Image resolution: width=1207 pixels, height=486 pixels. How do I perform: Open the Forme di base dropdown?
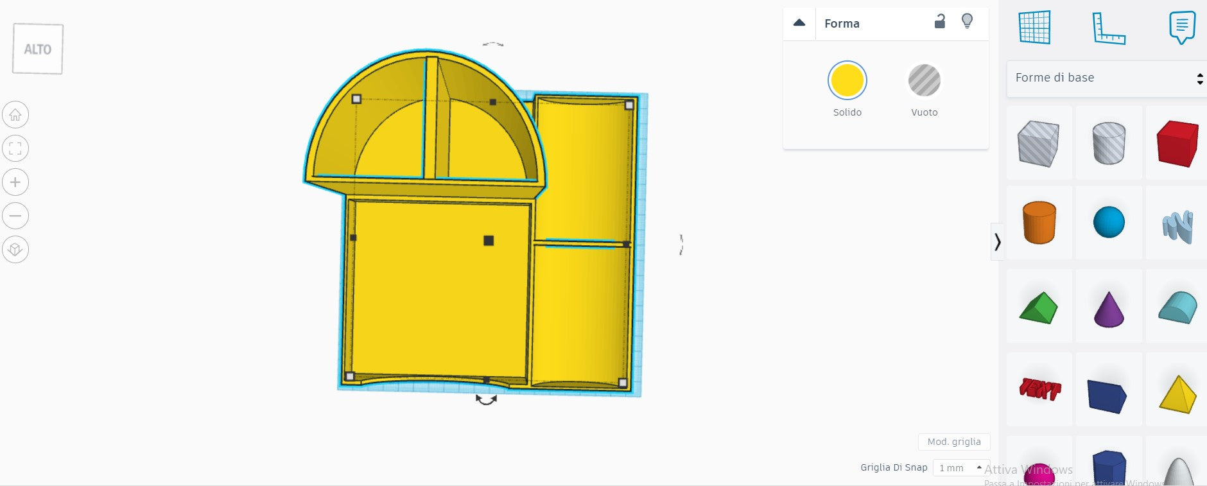point(1107,78)
